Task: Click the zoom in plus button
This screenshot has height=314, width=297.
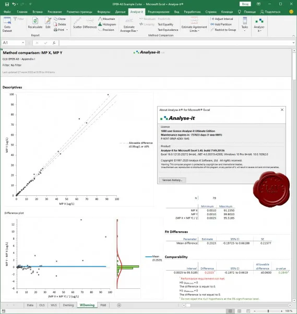Action: tap(281, 311)
